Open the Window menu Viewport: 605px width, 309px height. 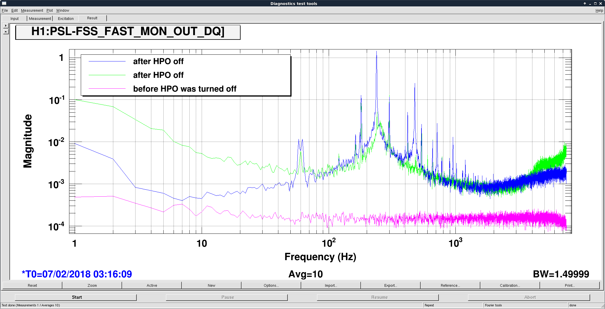(62, 11)
